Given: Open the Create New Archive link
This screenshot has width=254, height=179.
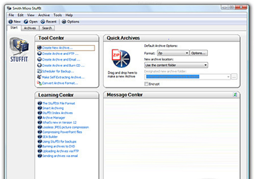Looking at the screenshot, I should 57,48.
